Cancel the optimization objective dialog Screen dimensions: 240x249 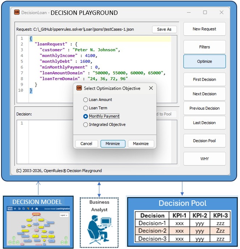pyautogui.click(x=86, y=143)
